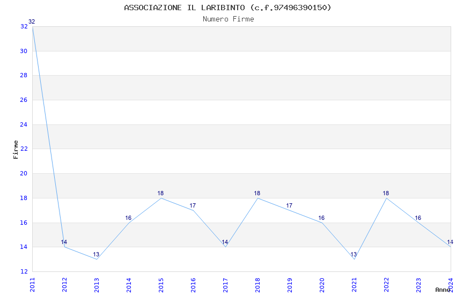Screen dimensions: 456x295
Task: Click data value 13 at the 2013 point
Action: pyautogui.click(x=96, y=254)
